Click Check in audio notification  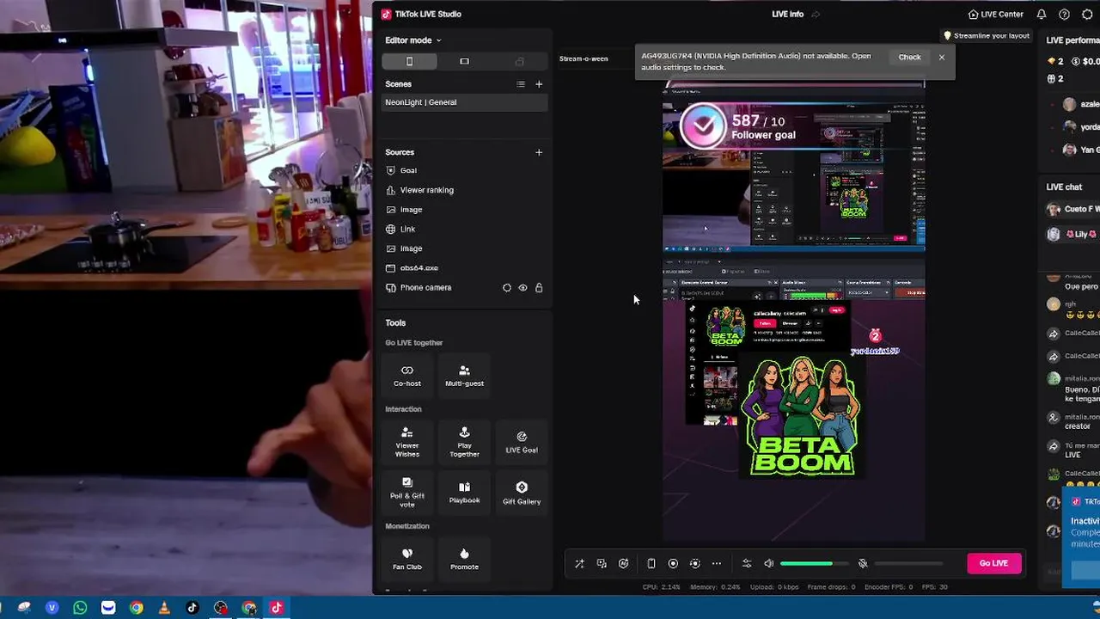[909, 57]
